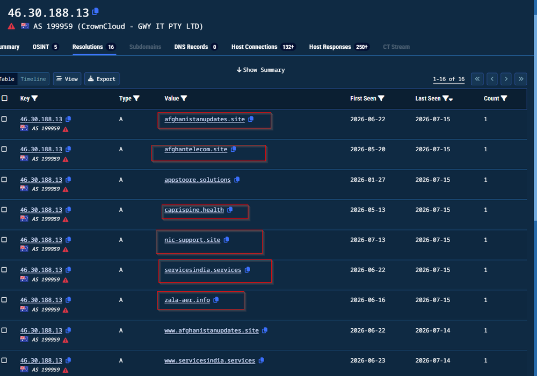Image resolution: width=537 pixels, height=376 pixels.
Task: Check the servicesindia.services row checkbox
Action: pos(4,270)
